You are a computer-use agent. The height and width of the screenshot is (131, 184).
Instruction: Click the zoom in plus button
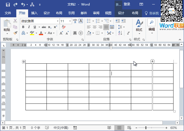pyautogui.click(x=166, y=128)
